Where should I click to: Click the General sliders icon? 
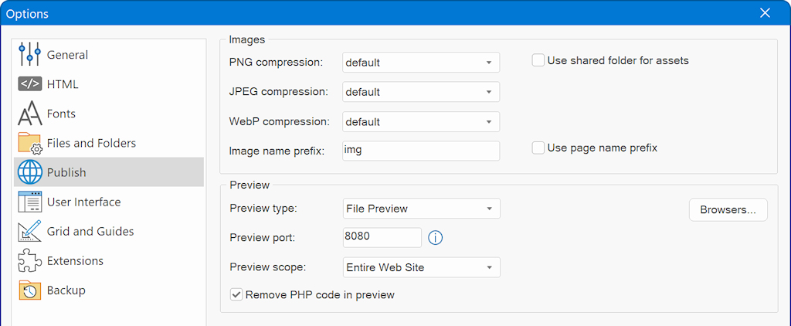coord(29,55)
